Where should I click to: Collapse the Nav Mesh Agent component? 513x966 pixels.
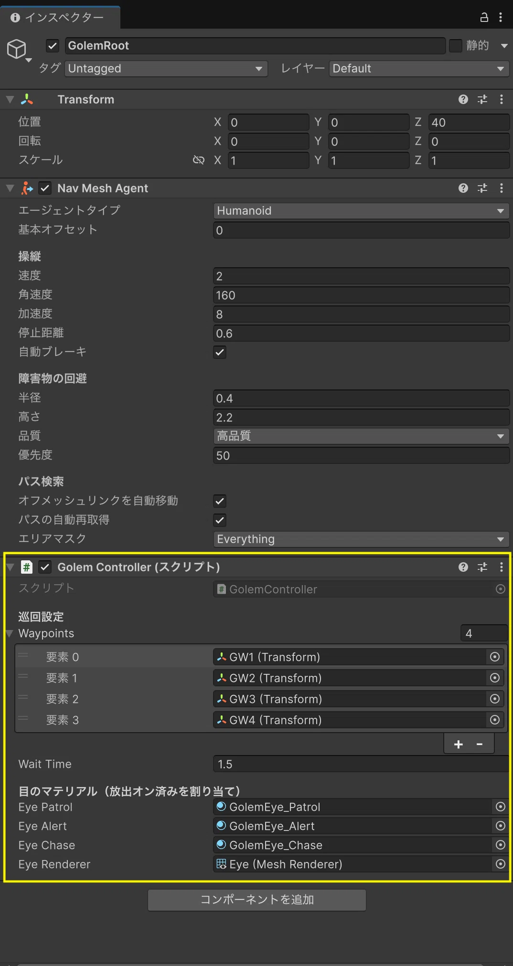[x=10, y=188]
